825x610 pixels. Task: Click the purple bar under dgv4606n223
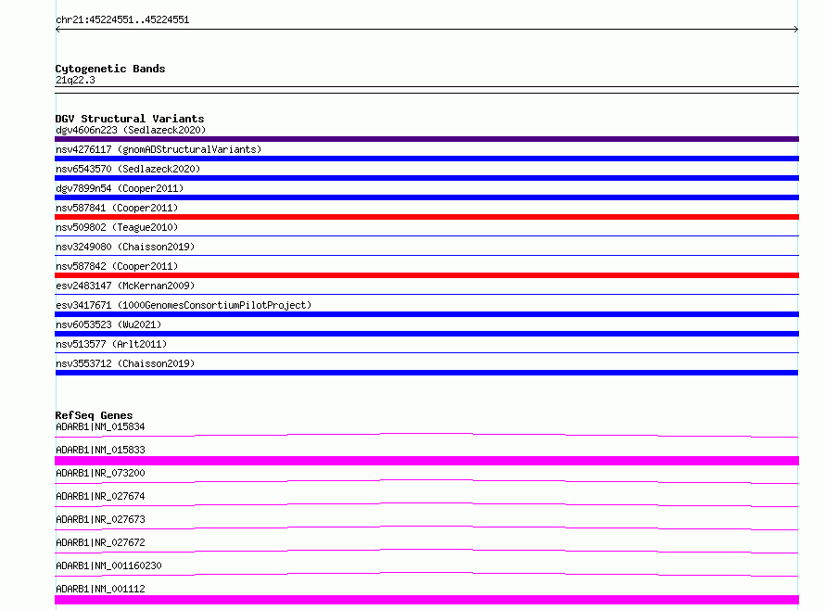(x=426, y=139)
